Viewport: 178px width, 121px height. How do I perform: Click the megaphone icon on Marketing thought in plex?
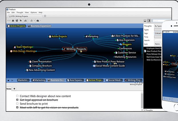[86, 36]
